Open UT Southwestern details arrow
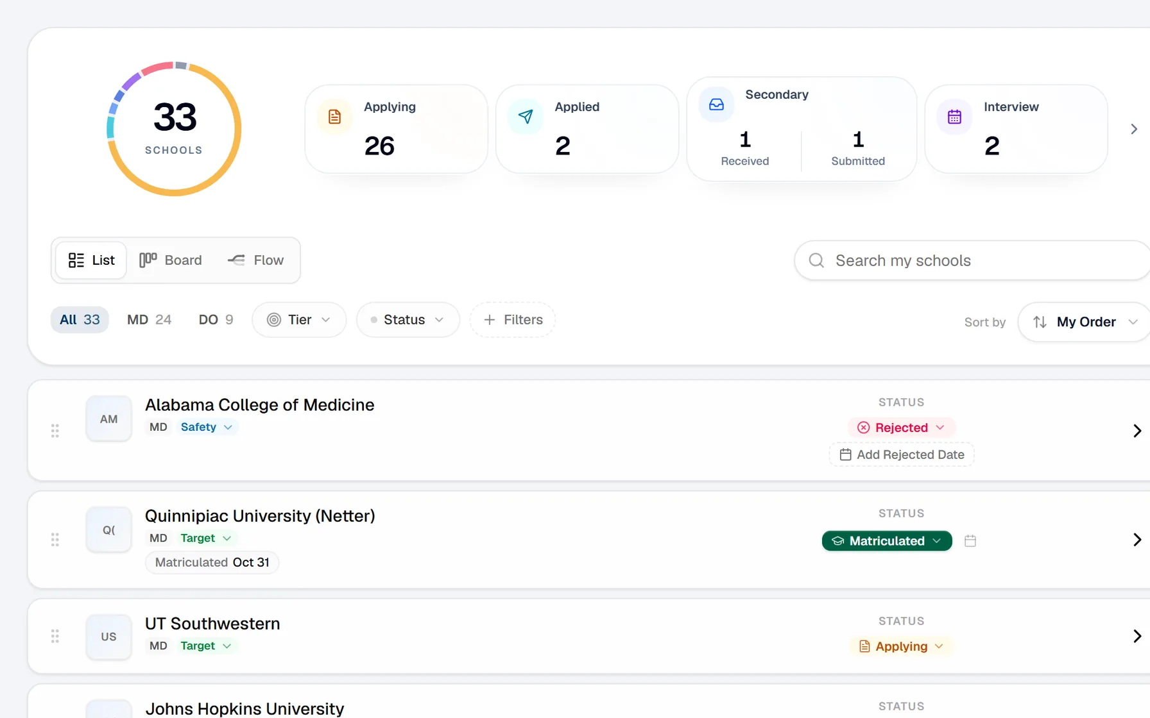Screen dimensions: 1150x718 (1137, 636)
